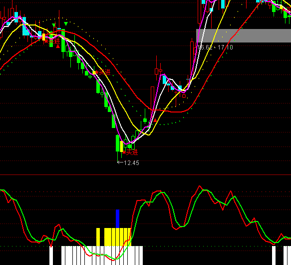Select the 12.45 low price arrow label
This screenshot has width=291, height=265.
click(x=128, y=163)
